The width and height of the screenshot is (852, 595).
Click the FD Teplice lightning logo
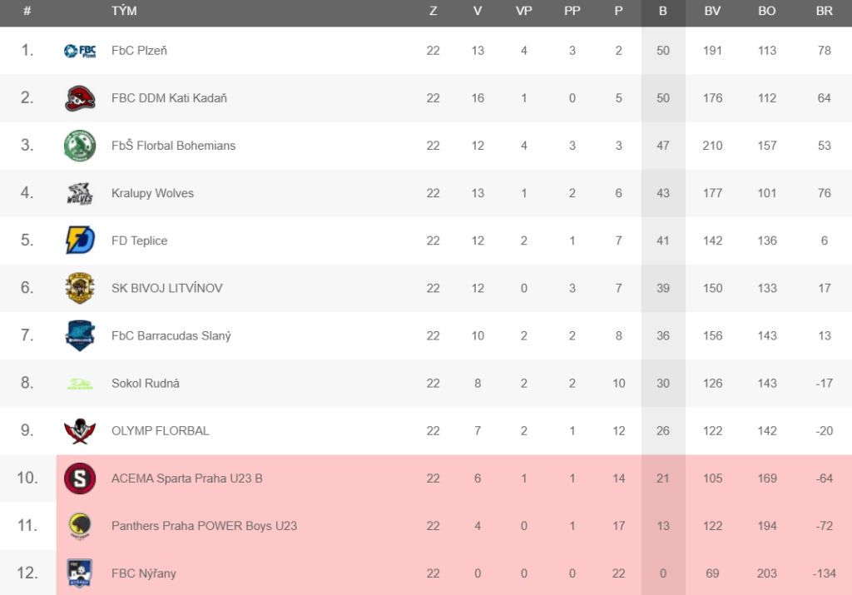pos(80,240)
